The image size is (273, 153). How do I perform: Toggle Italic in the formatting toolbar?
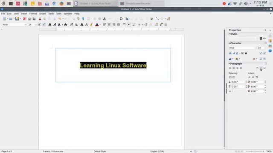point(55,25)
